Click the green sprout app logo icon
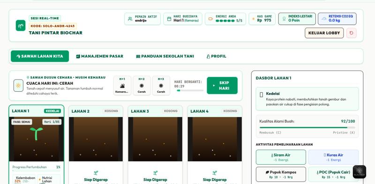Screen dimensions: 375x184 (21, 26)
